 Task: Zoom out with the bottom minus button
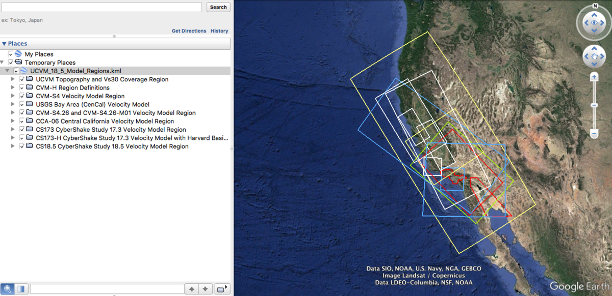[594, 134]
